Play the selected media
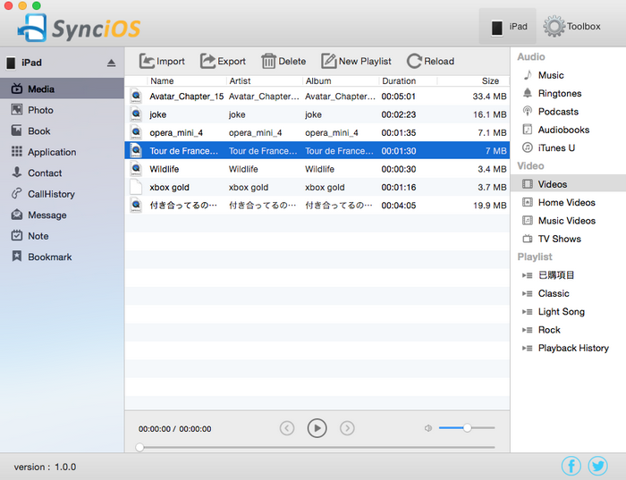The width and height of the screenshot is (626, 480). point(317,428)
